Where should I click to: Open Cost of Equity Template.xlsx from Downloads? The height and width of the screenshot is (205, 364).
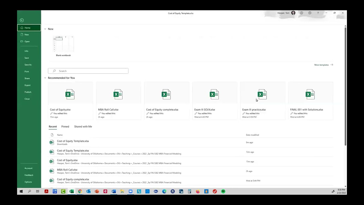191,142
